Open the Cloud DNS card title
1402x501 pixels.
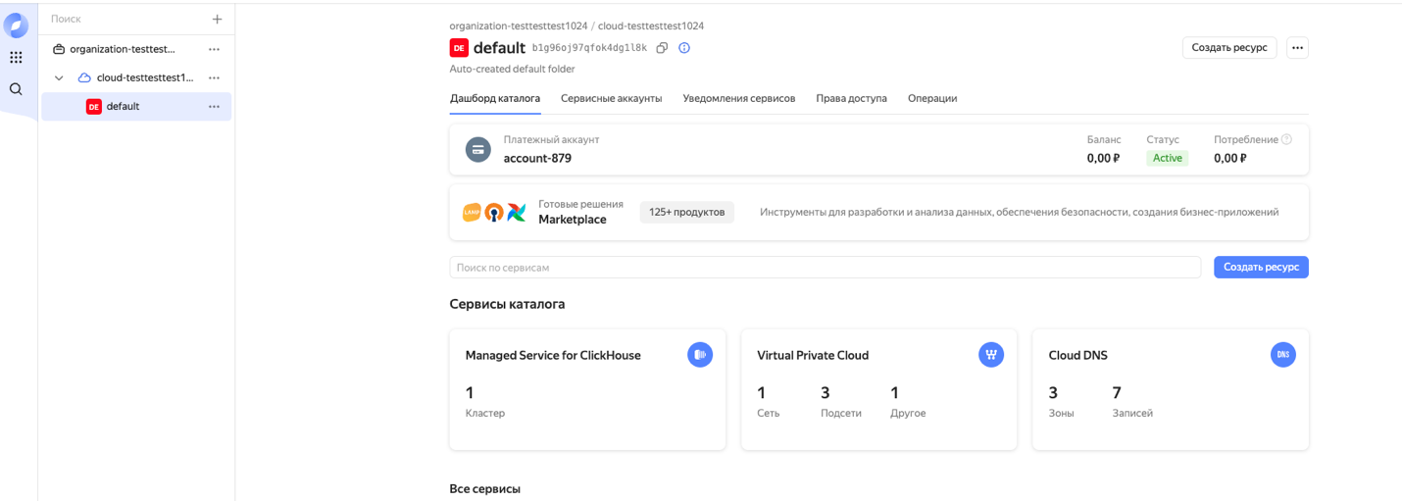point(1078,355)
